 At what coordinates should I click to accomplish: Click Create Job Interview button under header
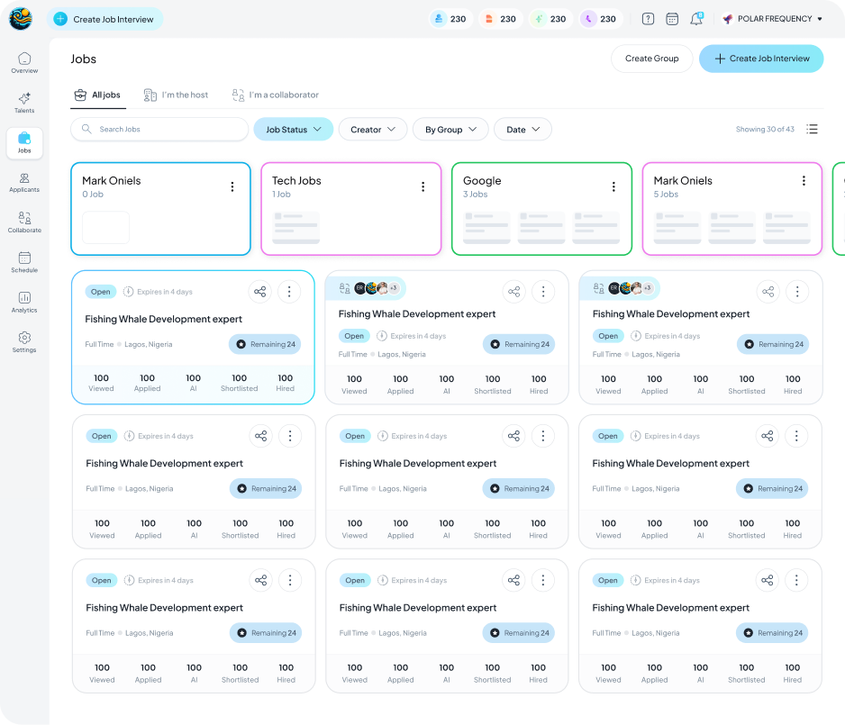761,59
